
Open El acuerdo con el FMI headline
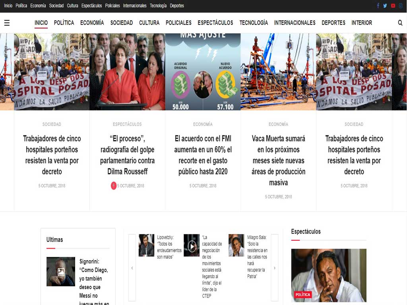(203, 155)
